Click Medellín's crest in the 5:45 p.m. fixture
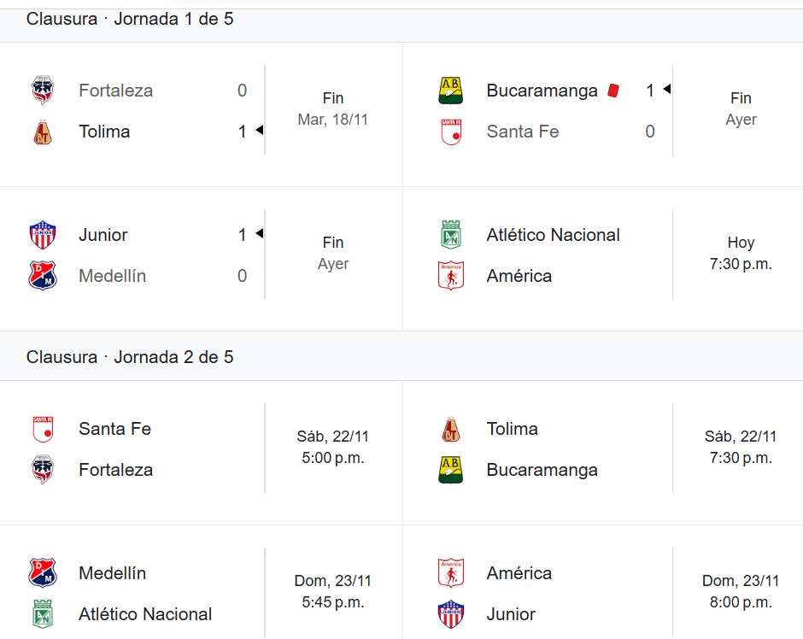This screenshot has height=639, width=803. [43, 572]
